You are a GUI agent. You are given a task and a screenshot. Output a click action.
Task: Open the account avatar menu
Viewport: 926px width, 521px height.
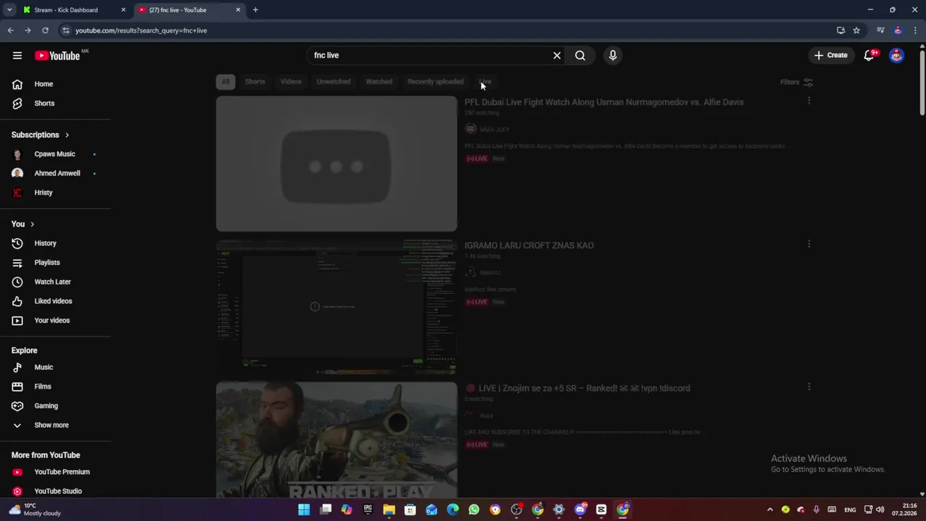896,56
